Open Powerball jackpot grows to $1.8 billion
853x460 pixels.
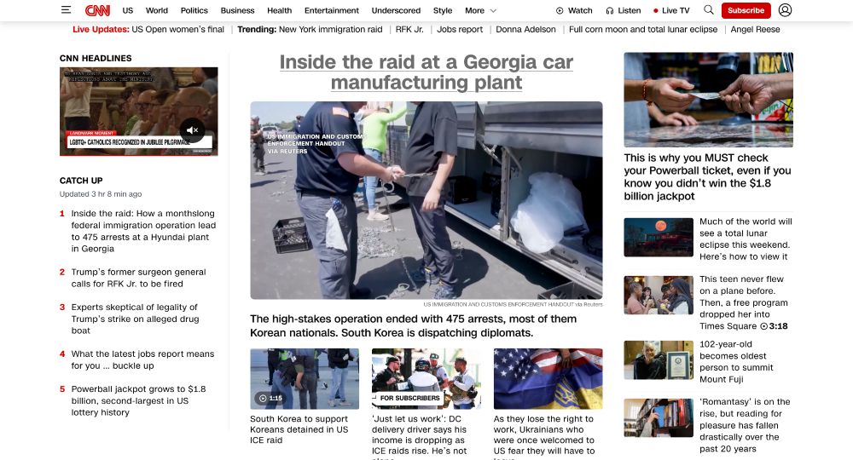tap(138, 401)
